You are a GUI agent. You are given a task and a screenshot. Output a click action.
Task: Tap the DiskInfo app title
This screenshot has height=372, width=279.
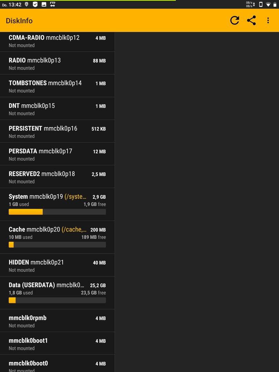19,21
